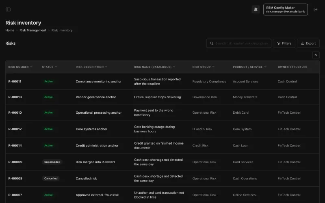Screen dimensions: 325x203
Task: Open Status column sort arrow
Action: coord(56,67)
